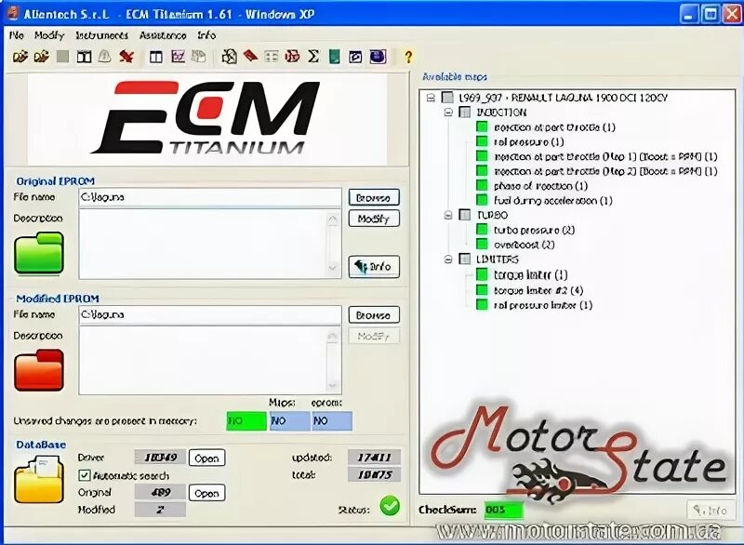This screenshot has height=545, width=744.
Task: Click the table view toolbar icon
Action: pyautogui.click(x=155, y=57)
